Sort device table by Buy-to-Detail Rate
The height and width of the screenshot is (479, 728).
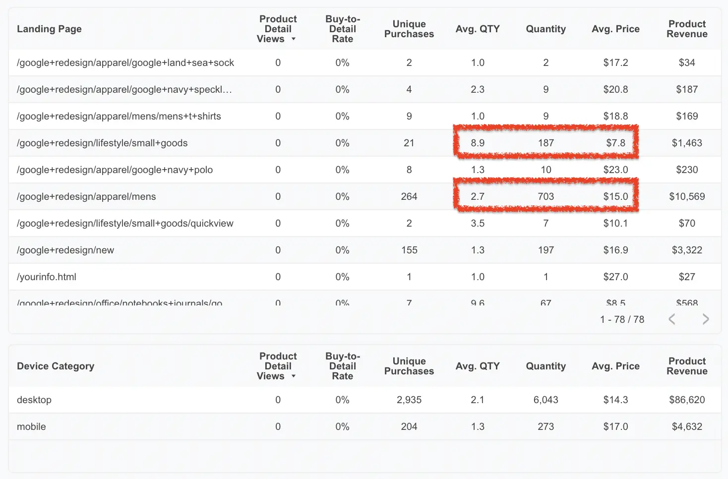(343, 366)
